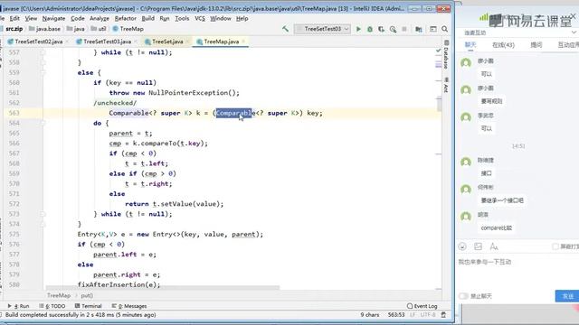579x325 pixels.
Task: Open the VCS menu
Action: pos(200,18)
